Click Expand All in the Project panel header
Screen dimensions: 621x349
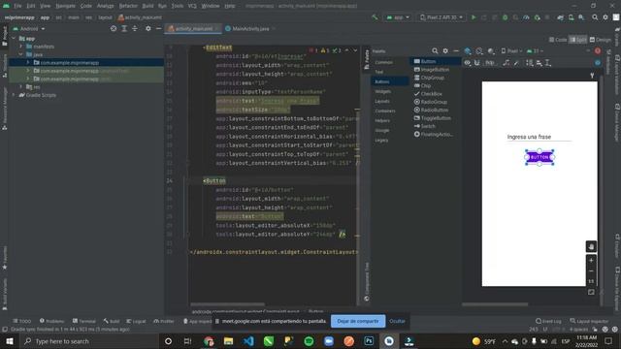coord(124,28)
